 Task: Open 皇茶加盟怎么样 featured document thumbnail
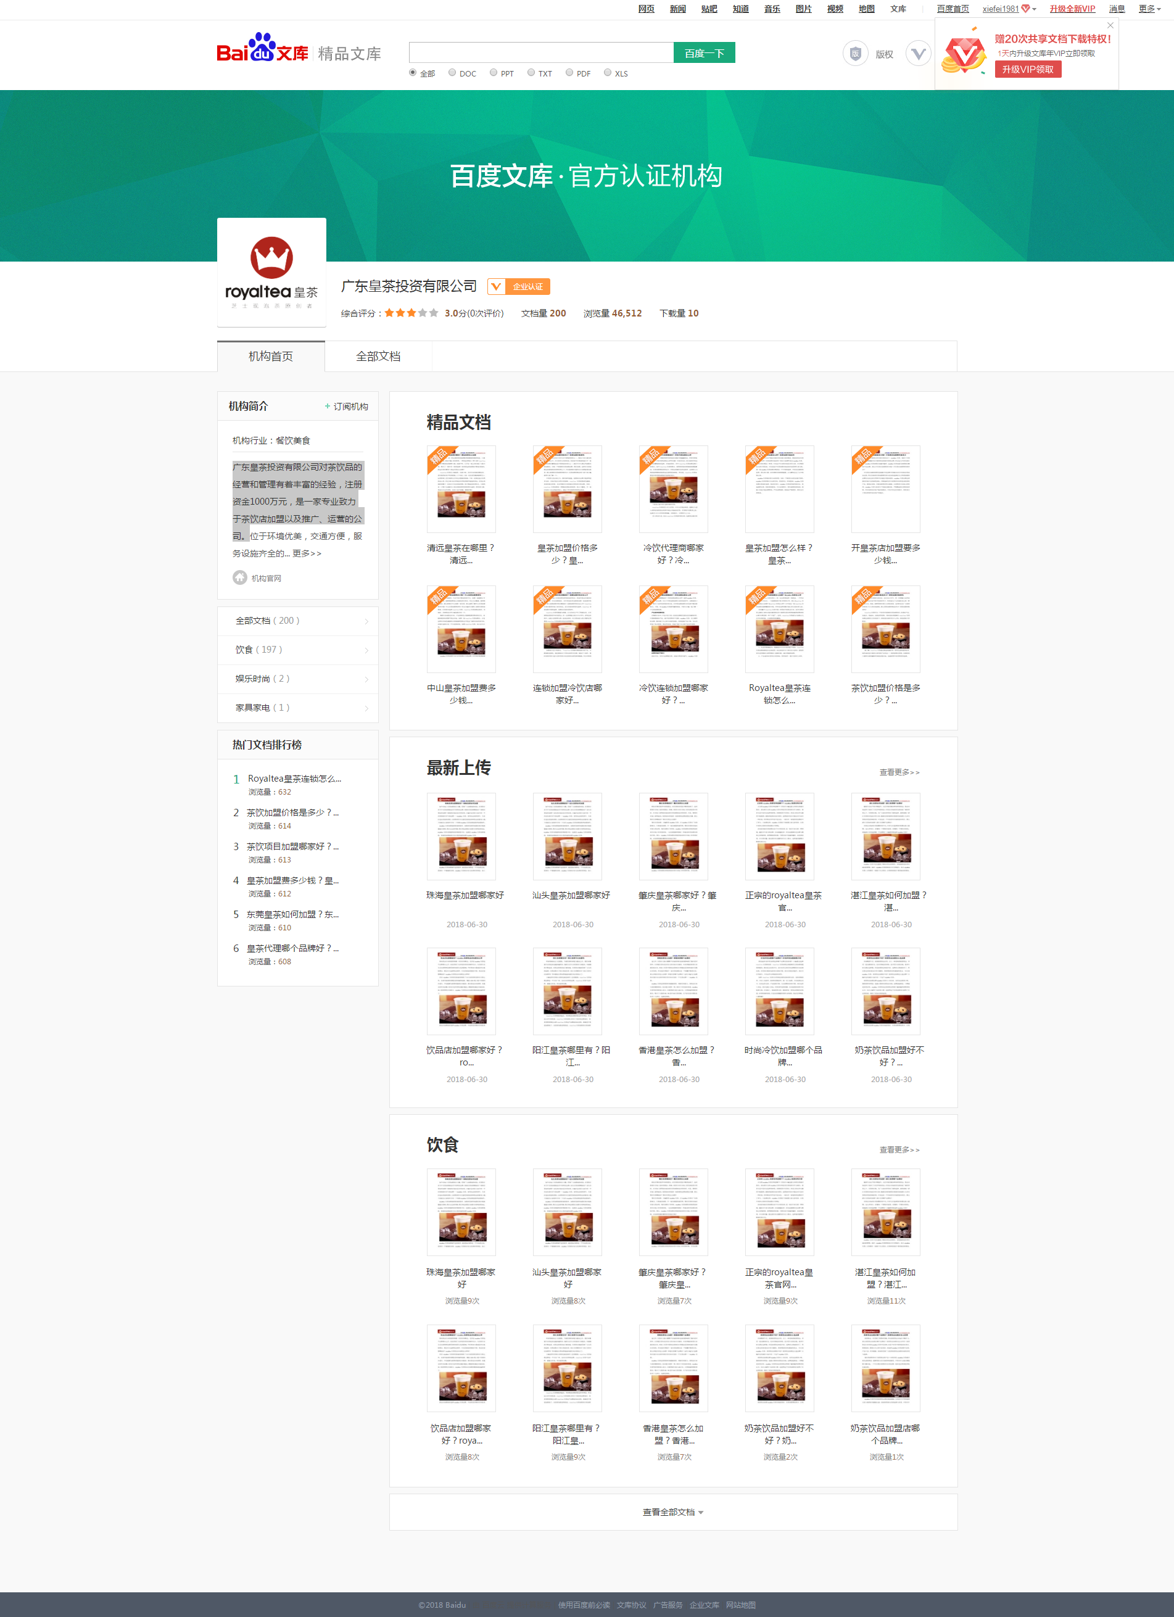[780, 489]
